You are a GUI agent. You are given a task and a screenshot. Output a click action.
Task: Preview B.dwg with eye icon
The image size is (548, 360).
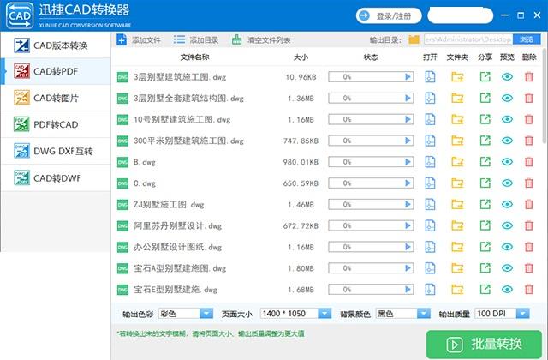click(x=507, y=162)
